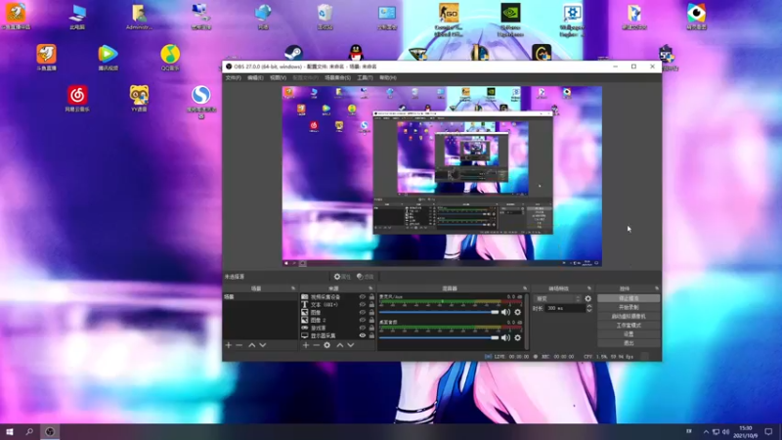Show hidden system tray icons chevron
Screen dimensions: 782x440
click(706, 432)
